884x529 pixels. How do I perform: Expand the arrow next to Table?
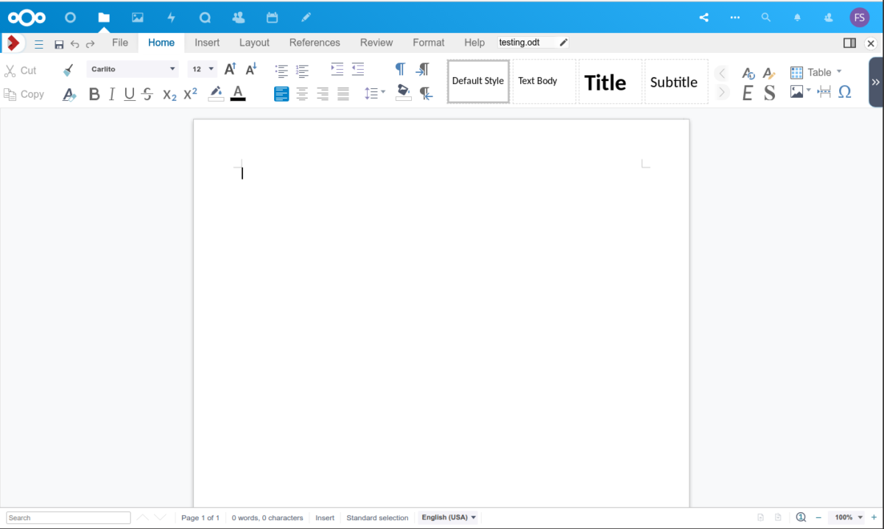coord(839,71)
